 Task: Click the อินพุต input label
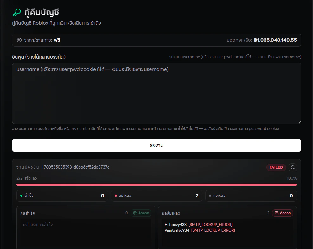click(x=39, y=57)
